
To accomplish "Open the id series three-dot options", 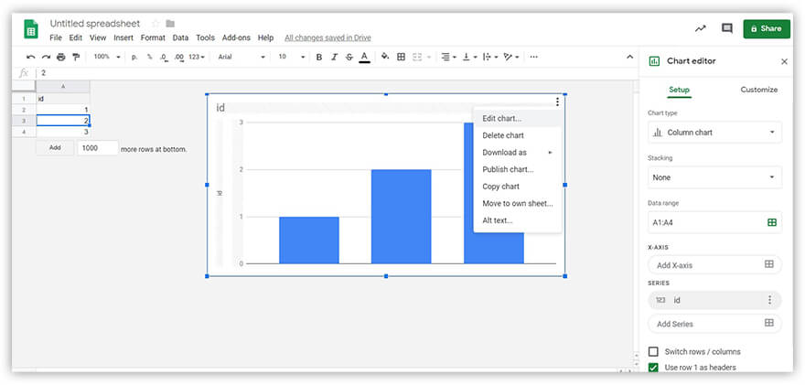I will (769, 300).
